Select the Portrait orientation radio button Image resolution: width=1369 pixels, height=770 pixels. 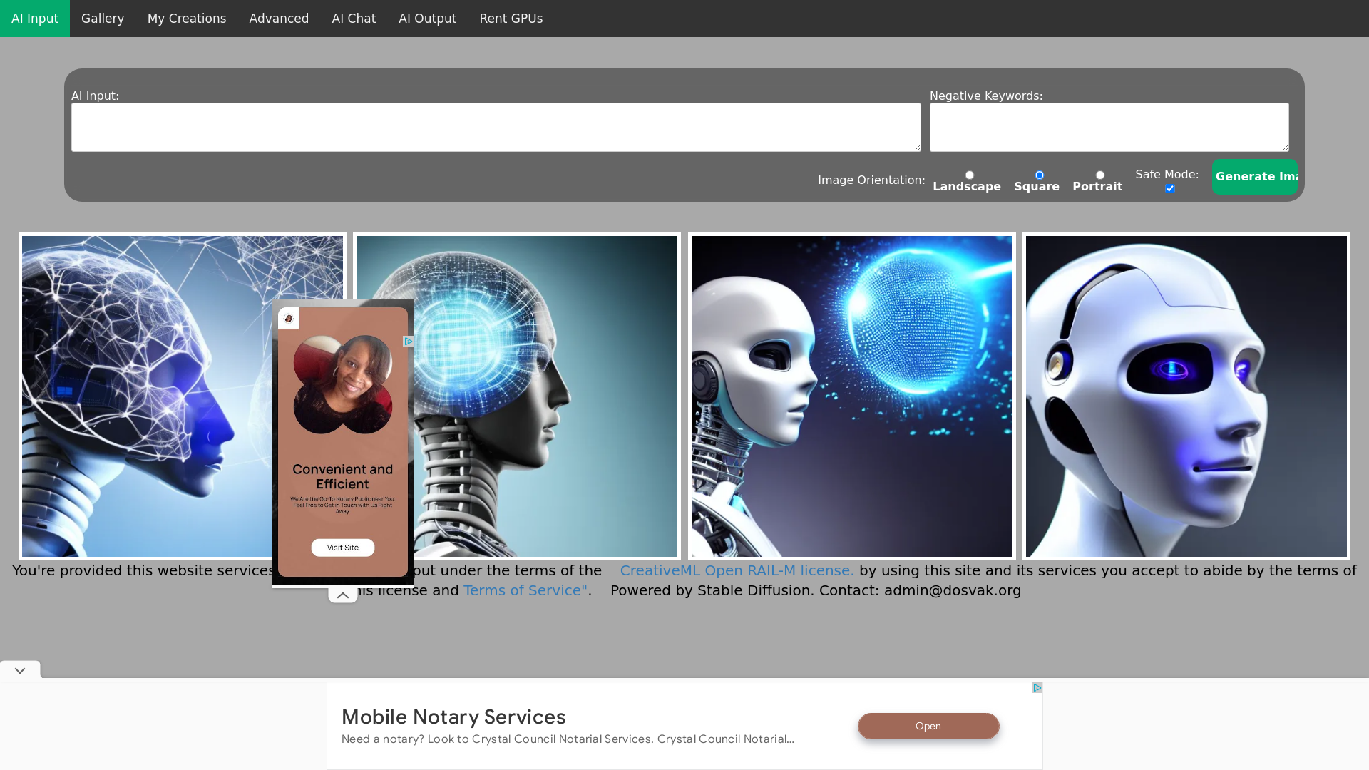1100,175
